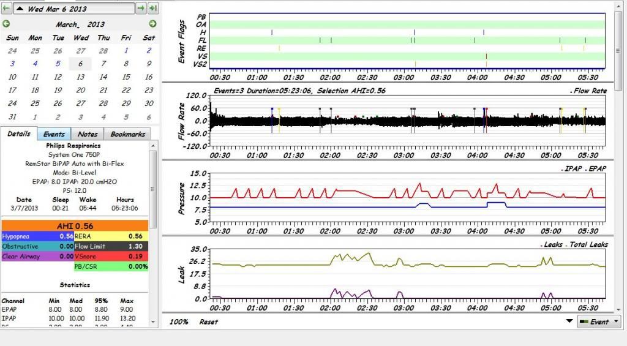Select March 6 in the calendar
This screenshot has height=346, width=627.
(80, 64)
